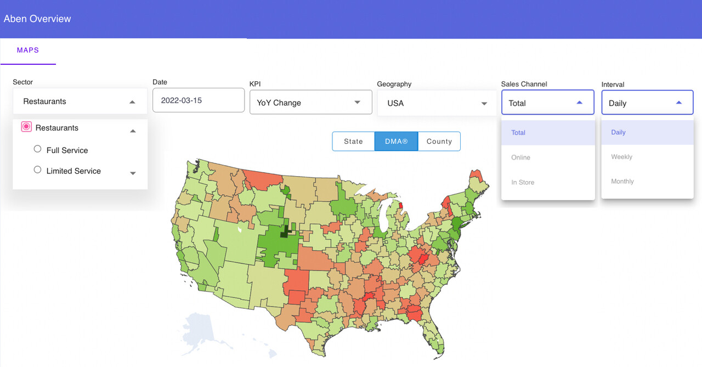Screen dimensions: 702x367
Task: Choose Monthly from Interval options
Action: click(622, 181)
